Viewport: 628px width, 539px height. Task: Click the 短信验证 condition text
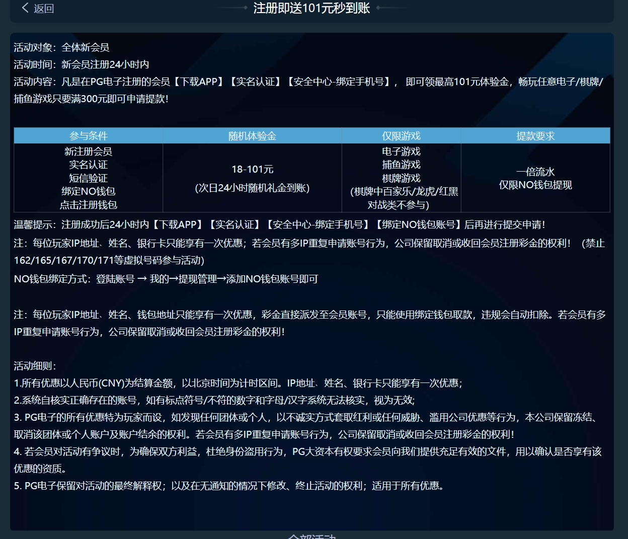[89, 178]
